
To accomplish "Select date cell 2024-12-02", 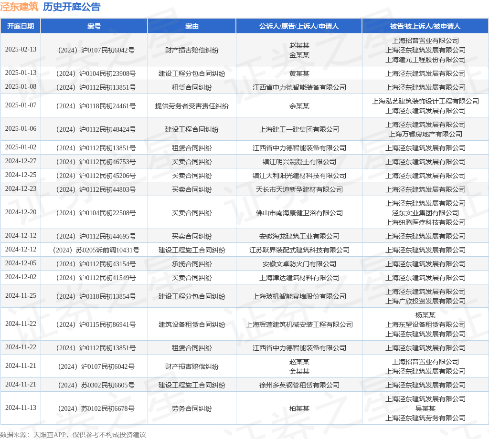I will point(21,277).
